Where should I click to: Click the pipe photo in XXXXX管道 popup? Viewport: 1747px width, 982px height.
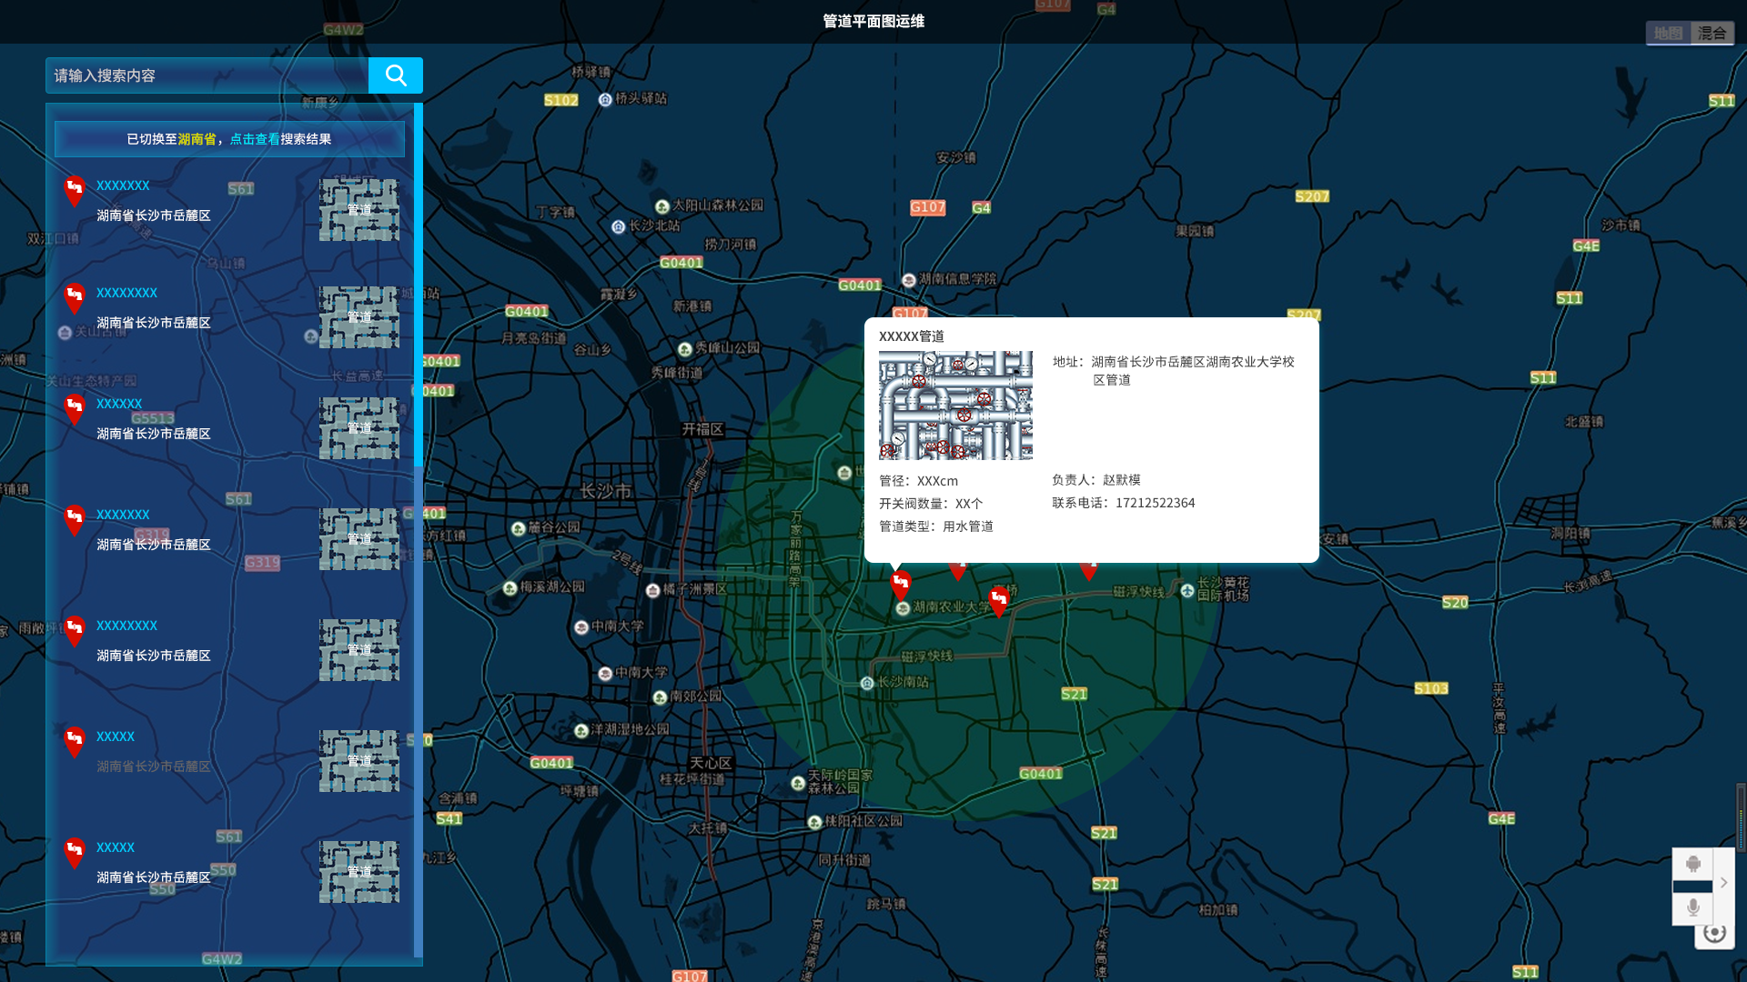(x=955, y=406)
